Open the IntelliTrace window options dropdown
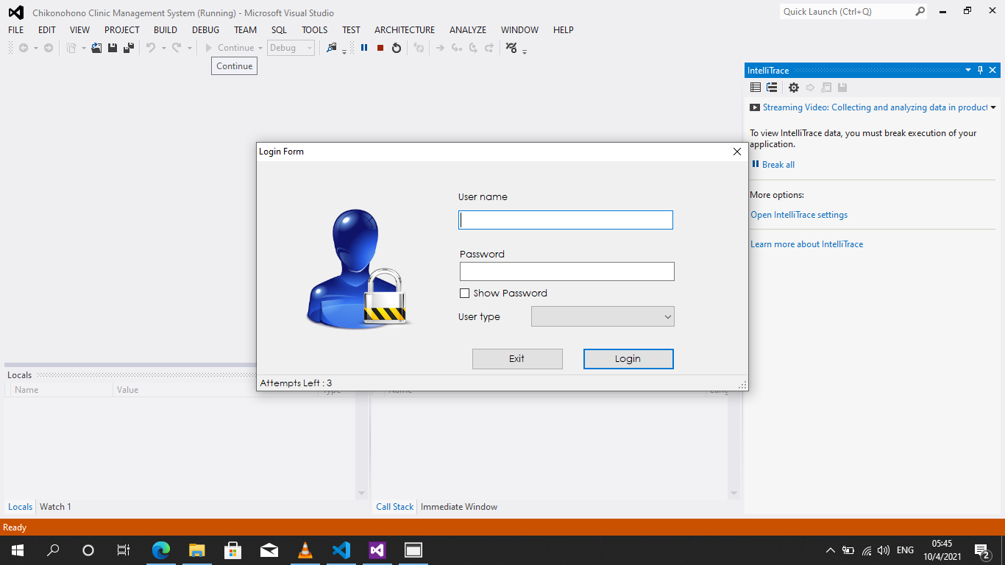The image size is (1005, 565). [x=968, y=71]
